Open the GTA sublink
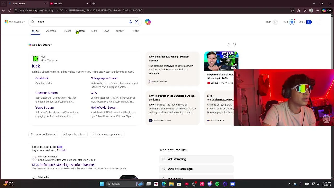 click(x=94, y=93)
